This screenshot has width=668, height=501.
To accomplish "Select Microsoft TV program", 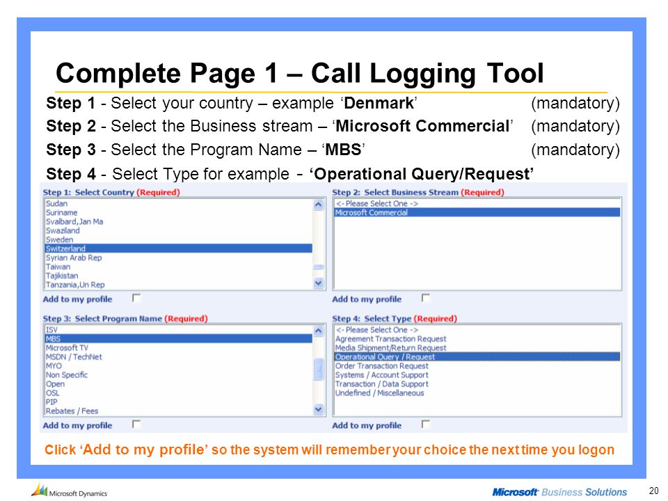I will [179, 348].
